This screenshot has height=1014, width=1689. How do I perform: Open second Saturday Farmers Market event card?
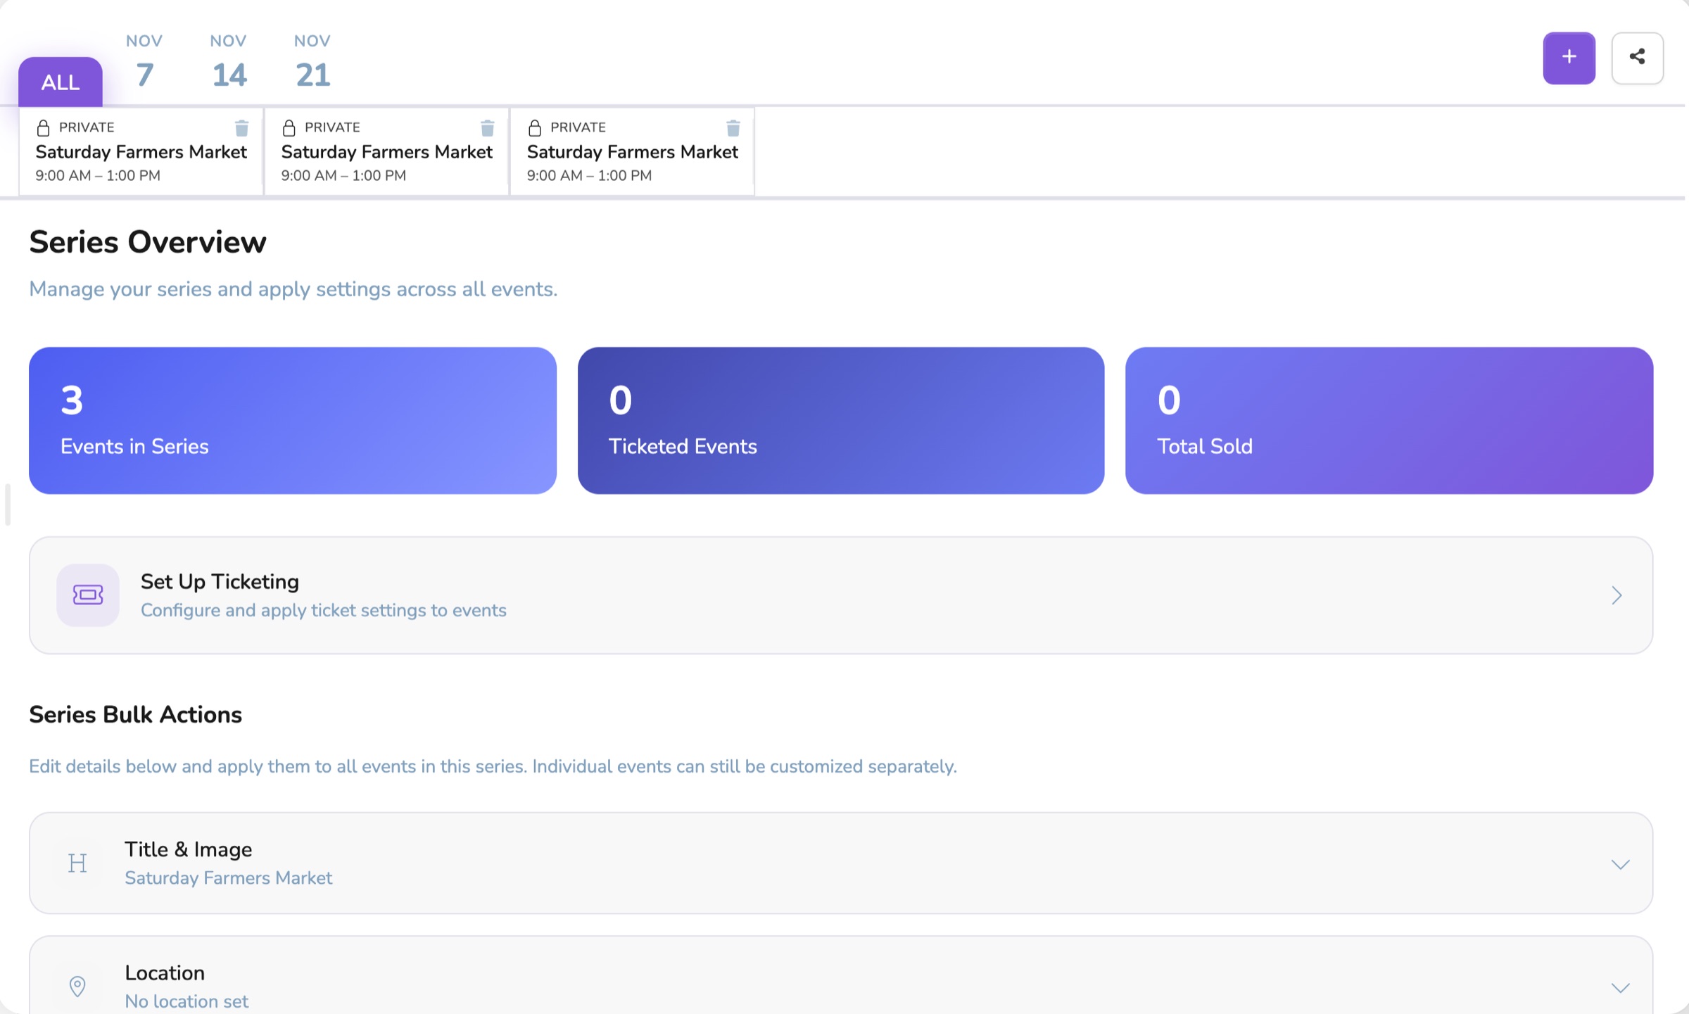click(x=386, y=151)
